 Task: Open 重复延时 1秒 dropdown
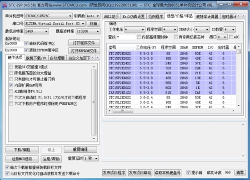[91, 158]
